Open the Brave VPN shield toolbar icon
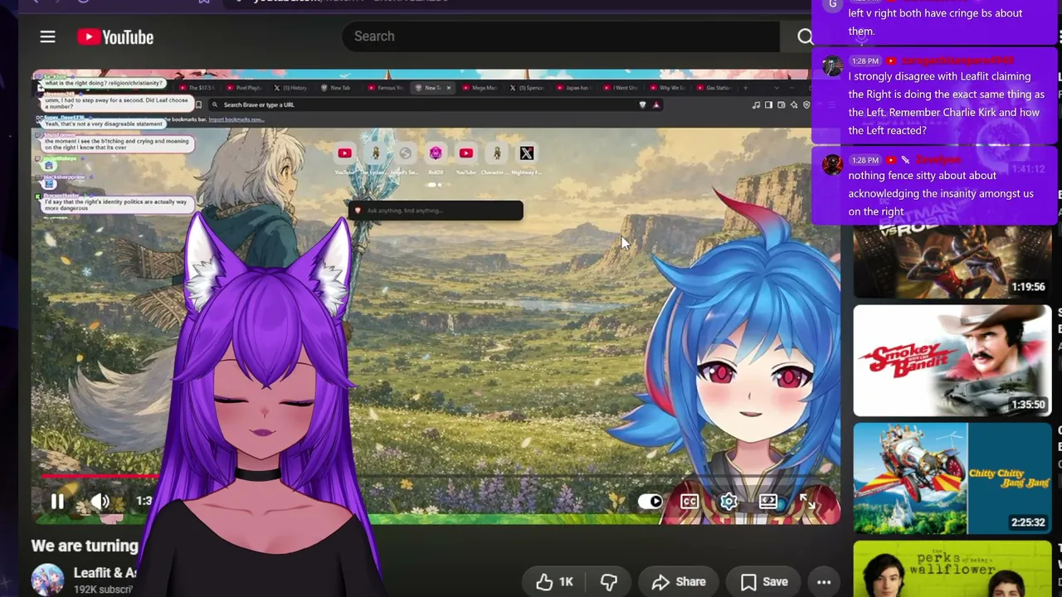1062x597 pixels. click(806, 104)
